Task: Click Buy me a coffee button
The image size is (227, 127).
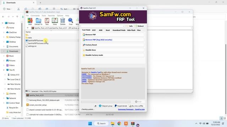Action: click(137, 106)
